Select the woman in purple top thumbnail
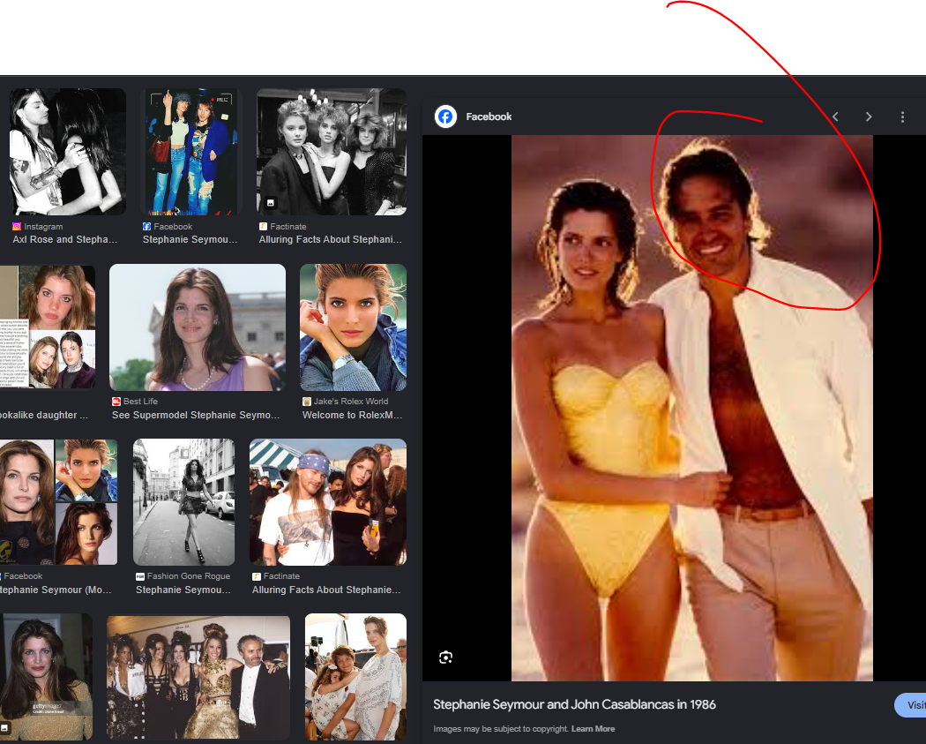The height and width of the screenshot is (744, 926). [x=198, y=327]
